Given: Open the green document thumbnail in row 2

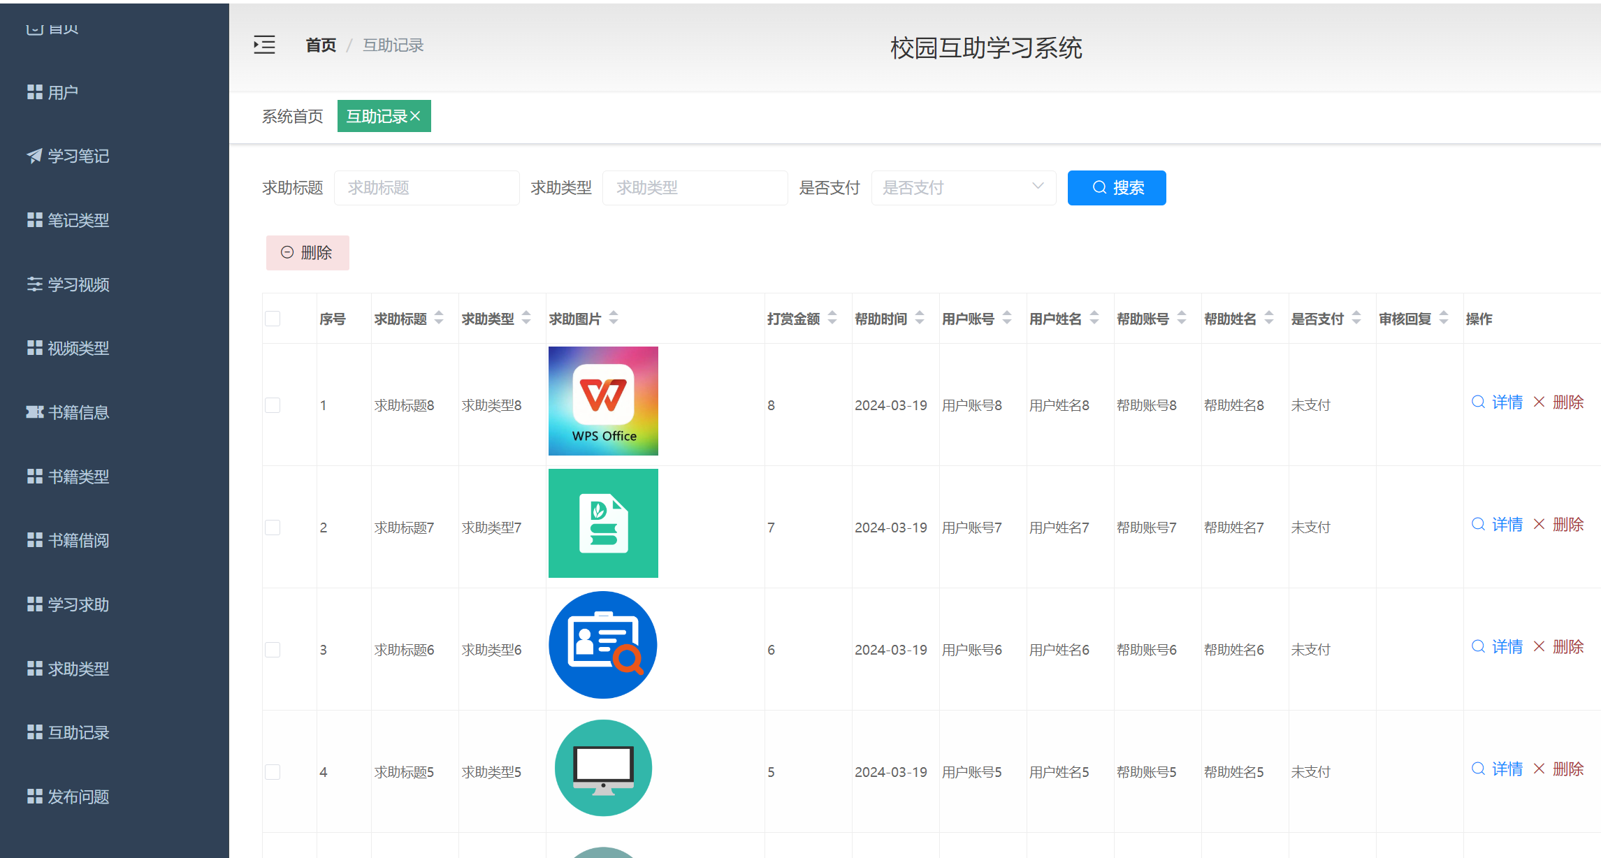Looking at the screenshot, I should 603,523.
